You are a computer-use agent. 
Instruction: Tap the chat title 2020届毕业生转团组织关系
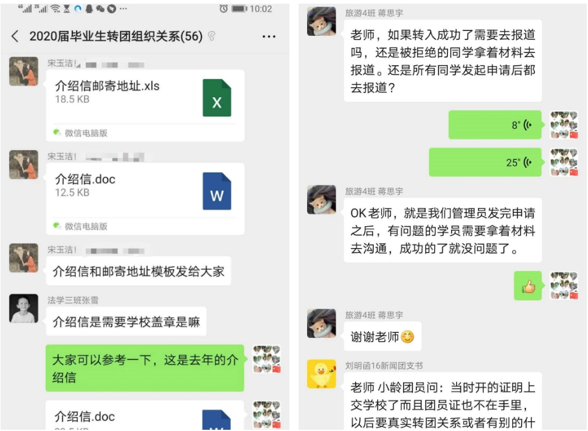116,36
